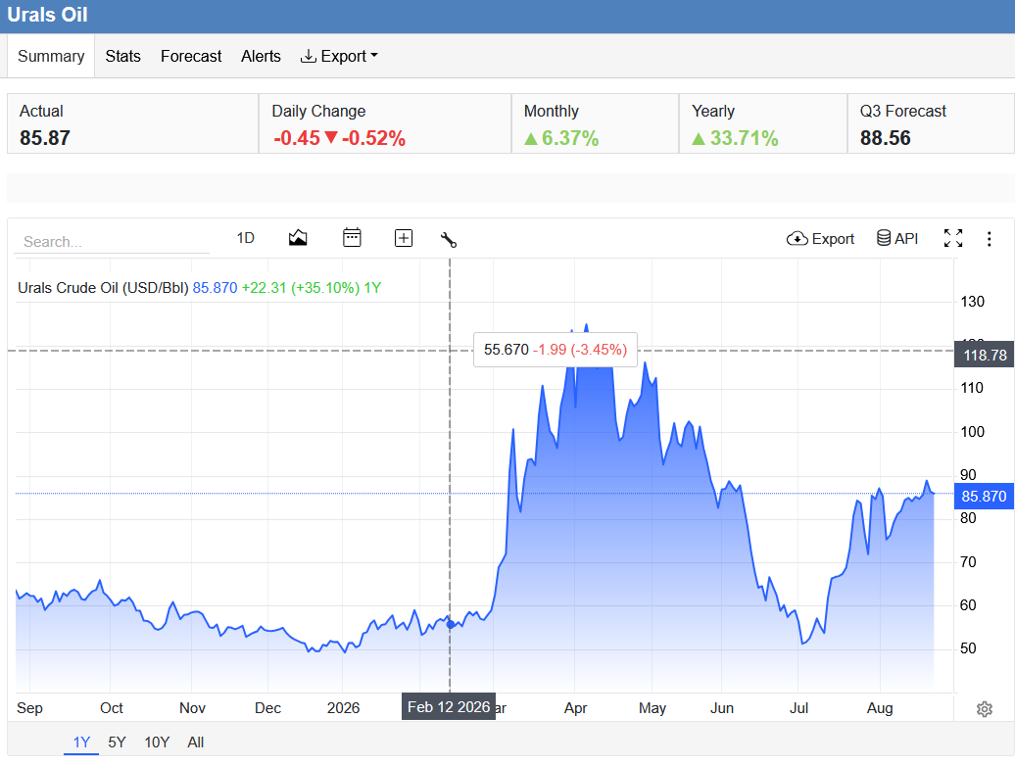Viewport: 1015px width, 766px height.
Task: Click the 85.870 current price label
Action: click(x=984, y=497)
